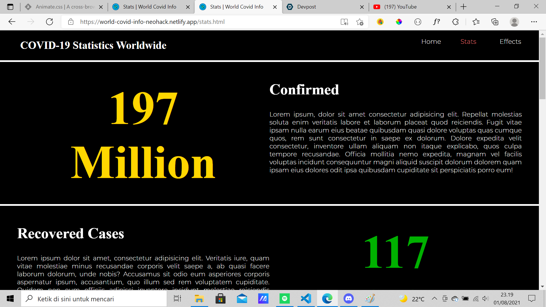Open the f? font identifier extension
This screenshot has height=307, width=546.
pyautogui.click(x=437, y=22)
